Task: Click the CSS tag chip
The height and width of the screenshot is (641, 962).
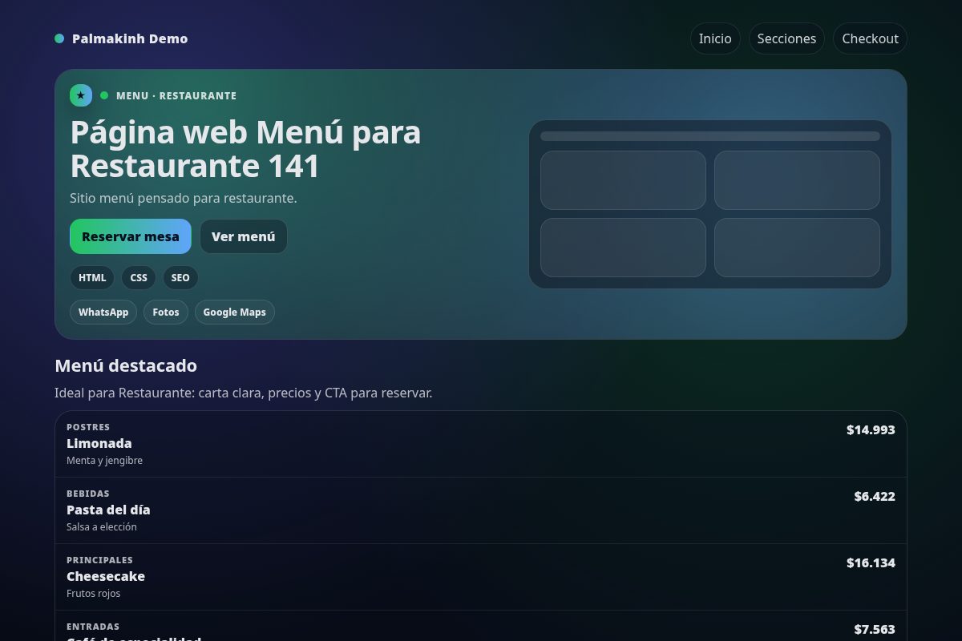Action: pos(138,277)
